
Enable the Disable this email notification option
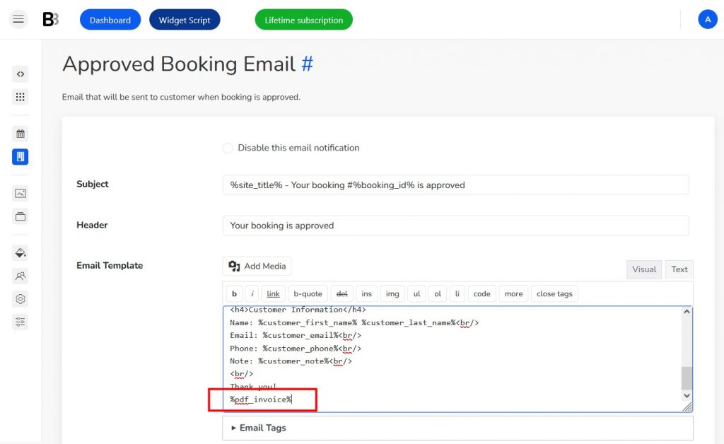[x=228, y=148]
